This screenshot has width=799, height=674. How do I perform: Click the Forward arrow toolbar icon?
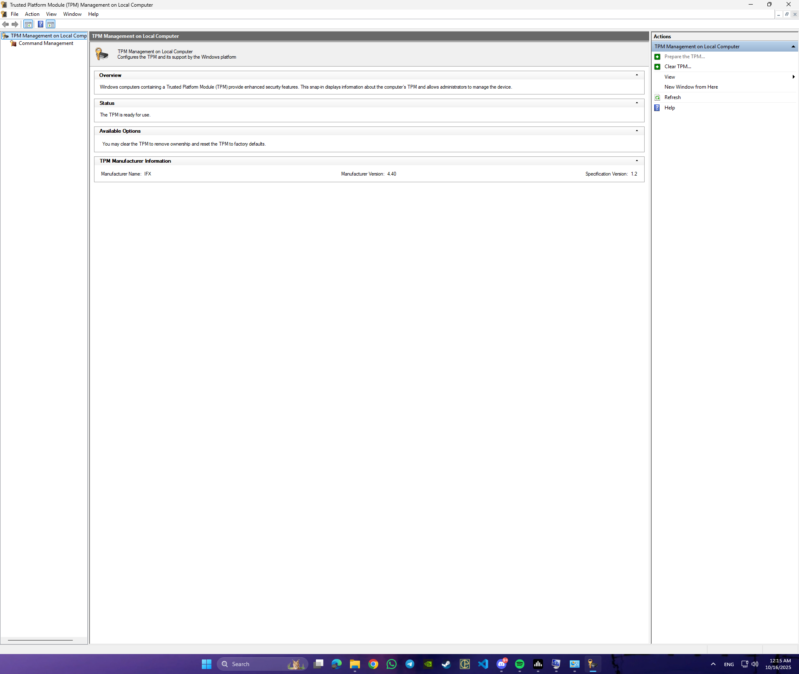tap(15, 24)
